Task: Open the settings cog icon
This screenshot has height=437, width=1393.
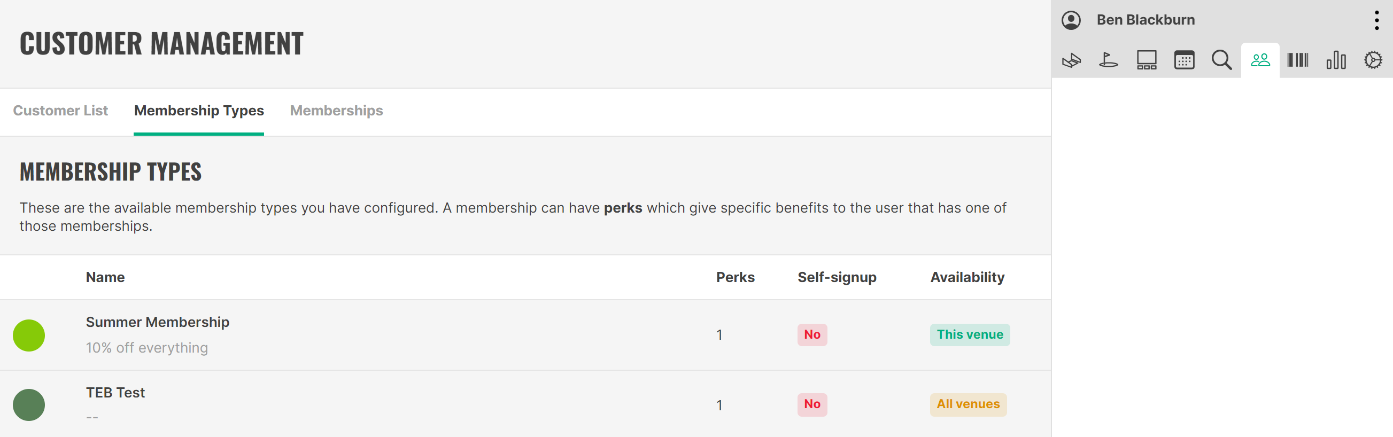Action: pyautogui.click(x=1373, y=60)
